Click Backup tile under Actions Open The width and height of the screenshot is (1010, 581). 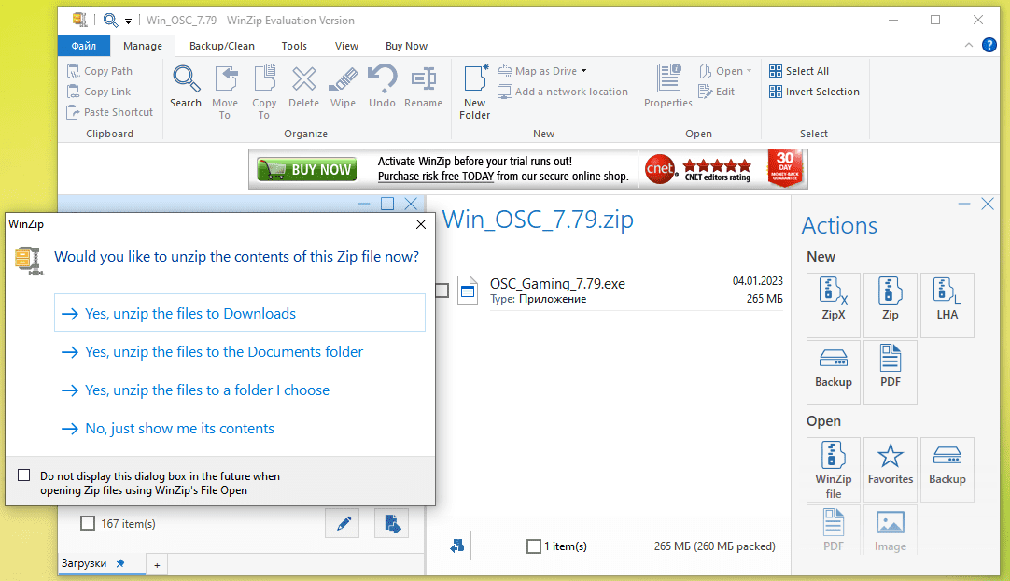pyautogui.click(x=947, y=470)
